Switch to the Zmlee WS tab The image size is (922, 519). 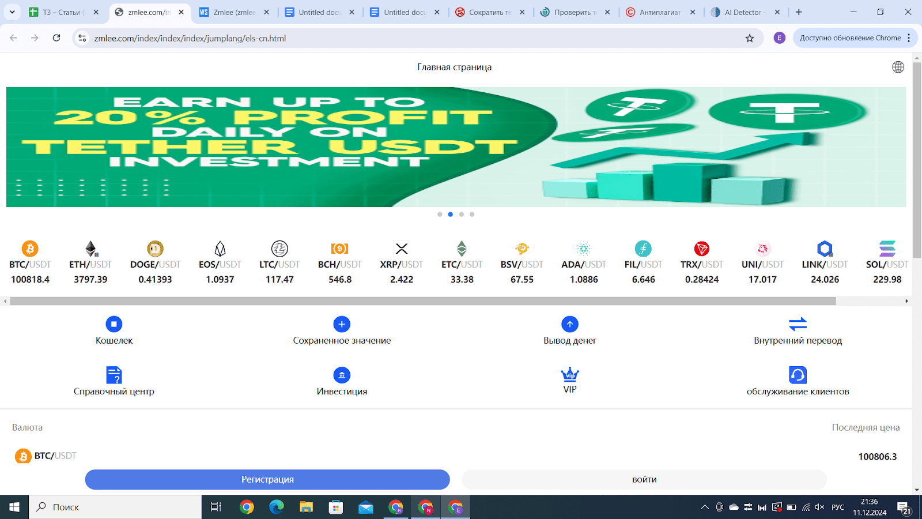point(233,12)
